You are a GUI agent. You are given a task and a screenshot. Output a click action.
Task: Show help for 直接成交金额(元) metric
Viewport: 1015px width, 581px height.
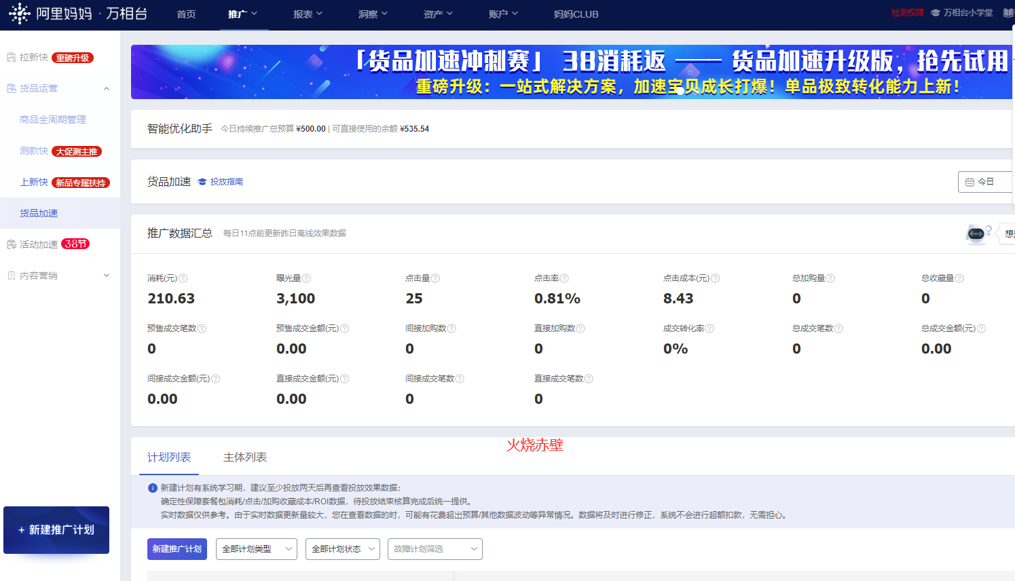point(344,379)
